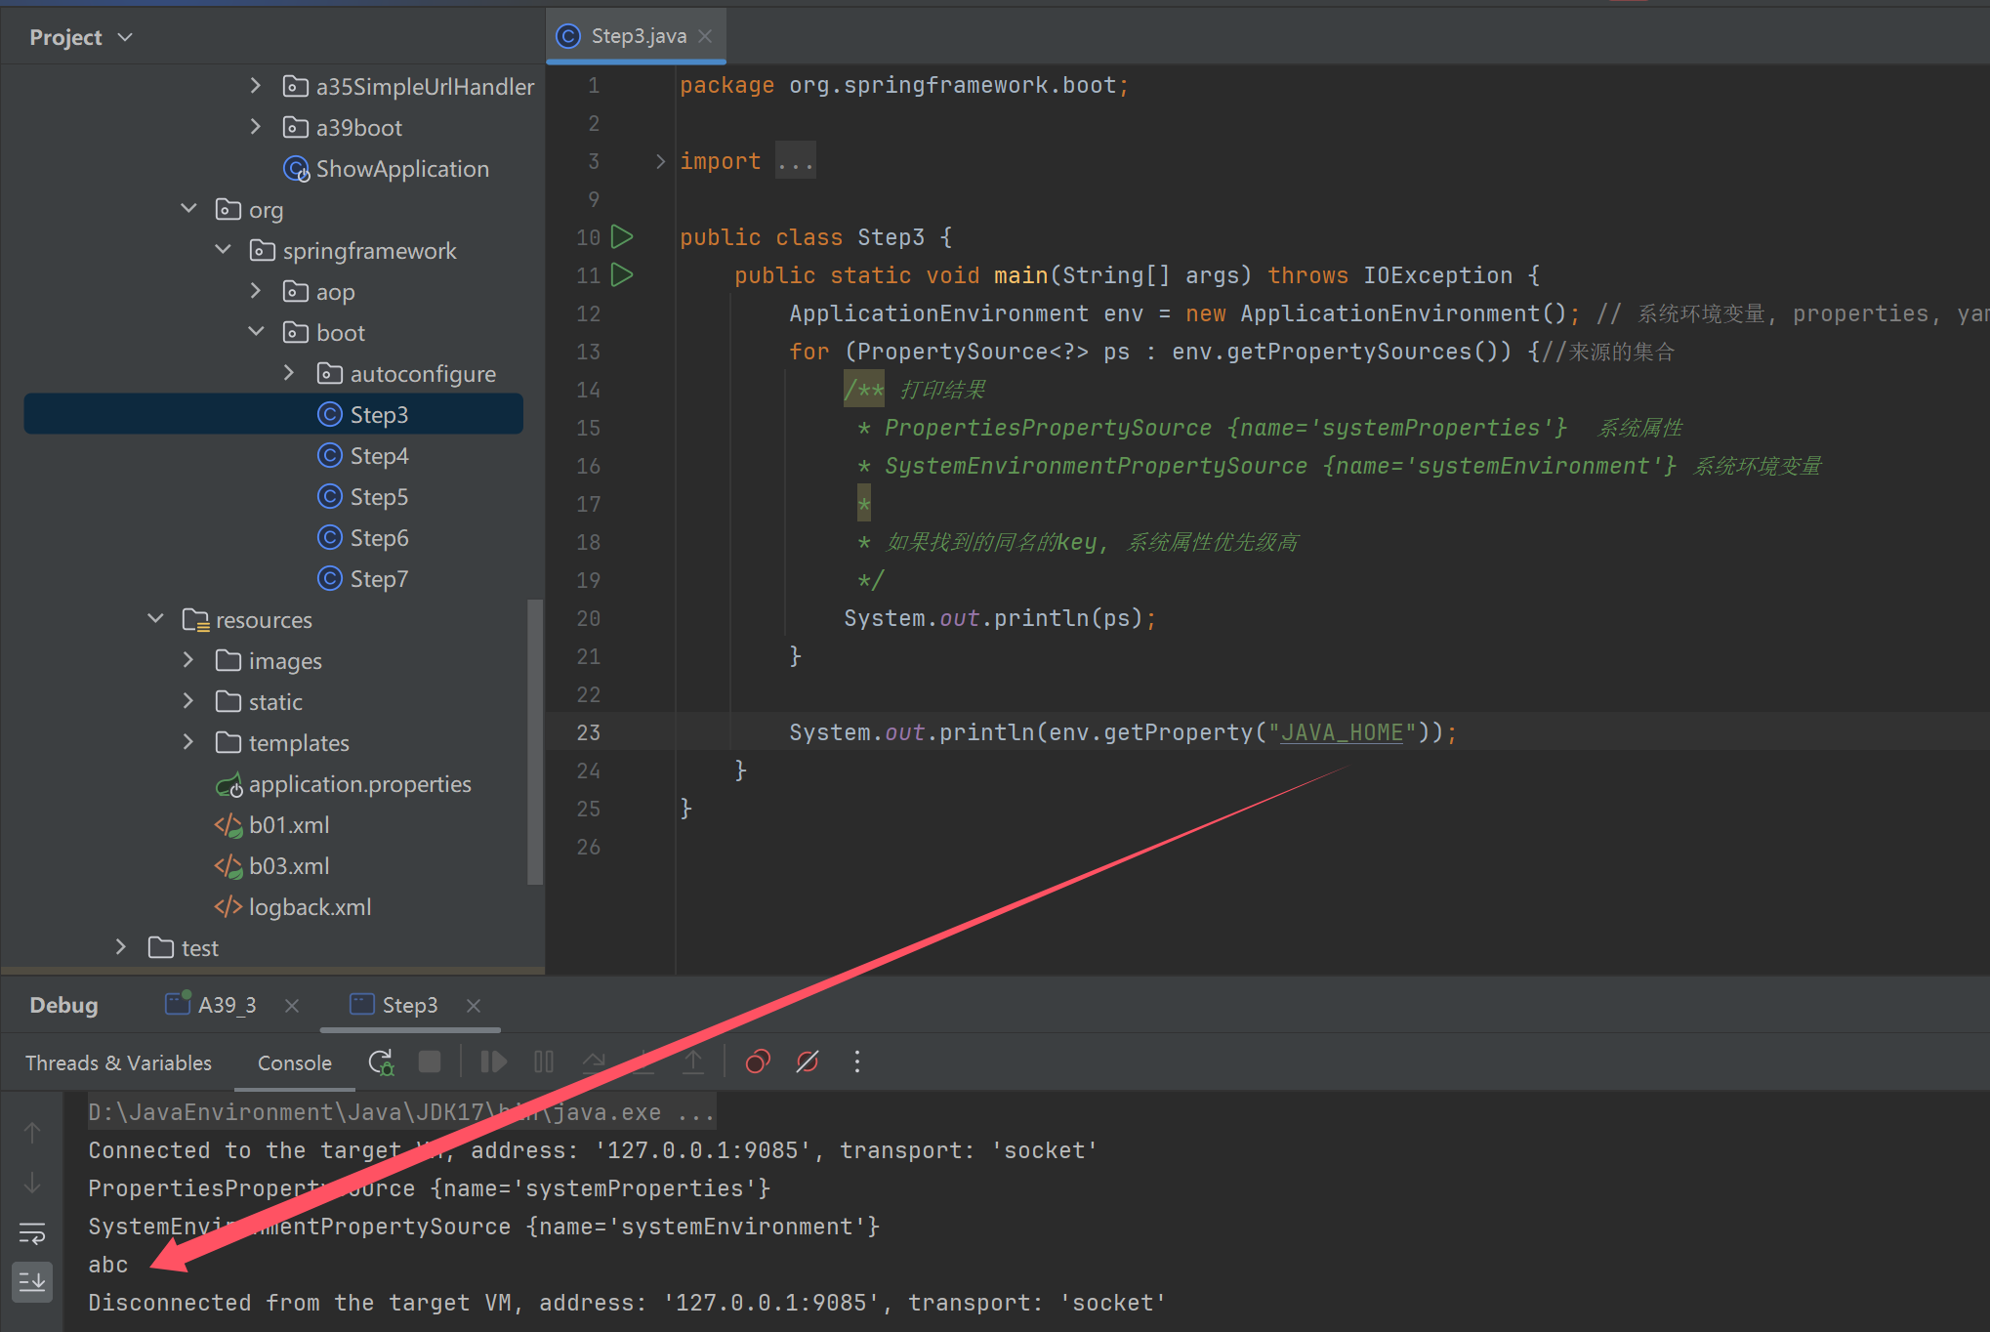This screenshot has height=1332, width=1990.
Task: Collapse the springframework package
Action: click(x=223, y=250)
